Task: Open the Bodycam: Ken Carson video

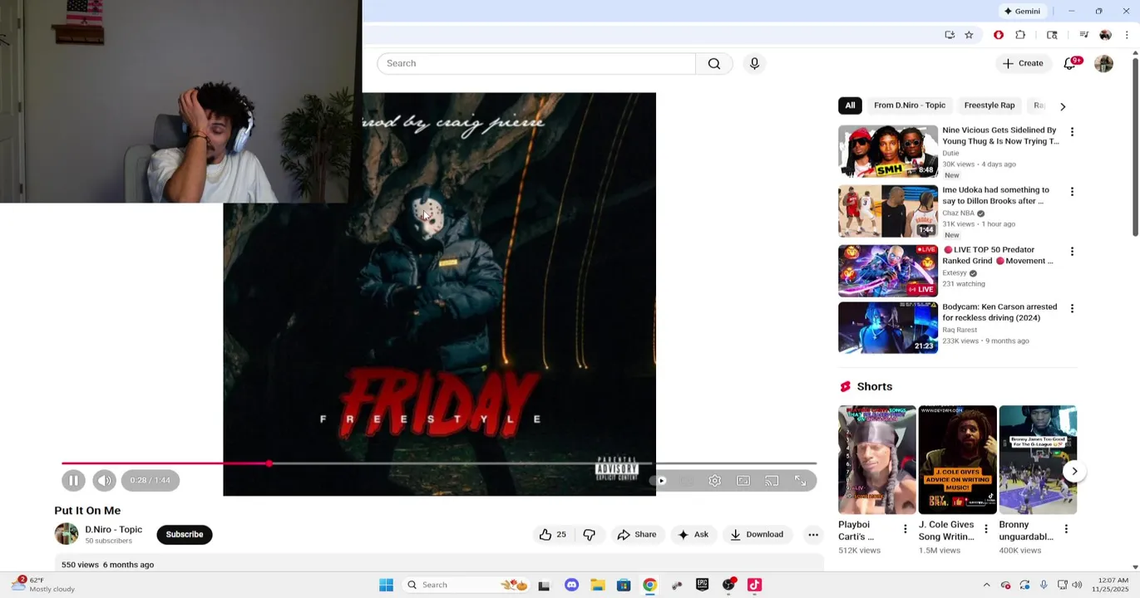Action: click(888, 327)
